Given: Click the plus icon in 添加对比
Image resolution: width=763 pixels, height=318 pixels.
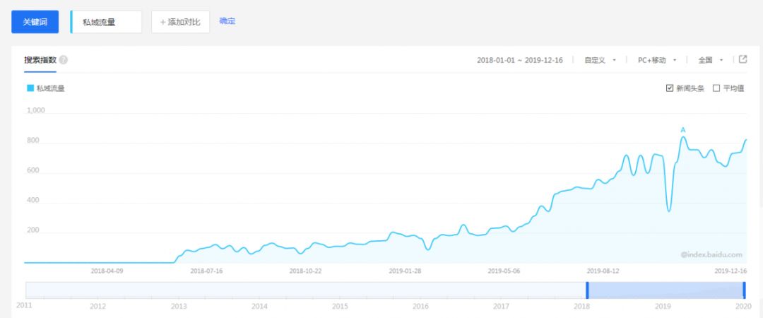Looking at the screenshot, I should (162, 22).
